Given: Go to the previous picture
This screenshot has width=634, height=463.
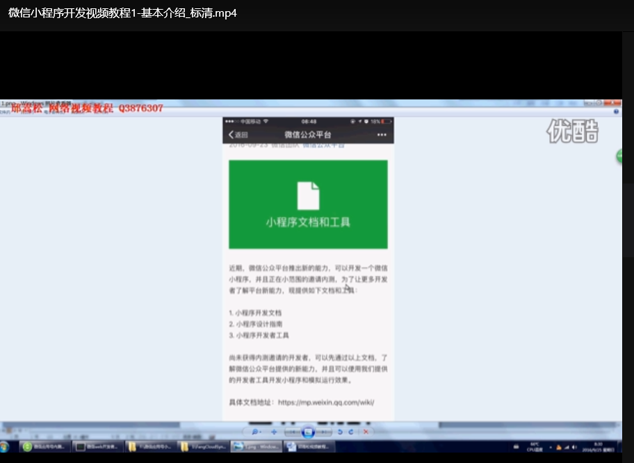Looking at the screenshot, I should (x=292, y=432).
